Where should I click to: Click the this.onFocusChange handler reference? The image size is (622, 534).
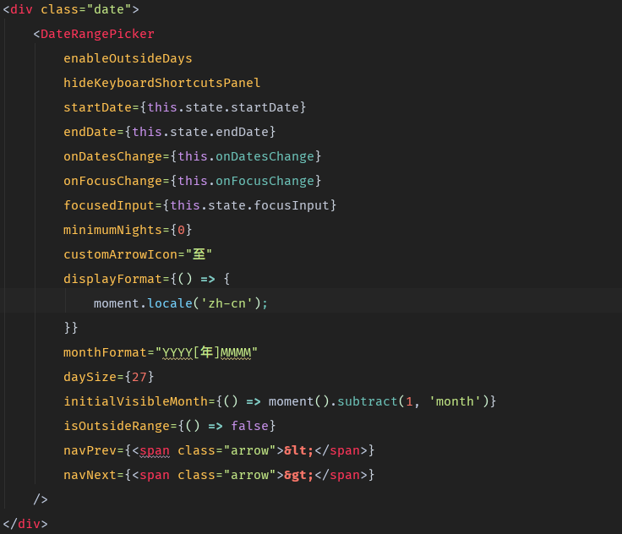[246, 181]
